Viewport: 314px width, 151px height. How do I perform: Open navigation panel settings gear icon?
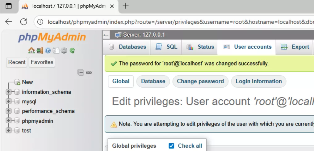click(x=64, y=50)
